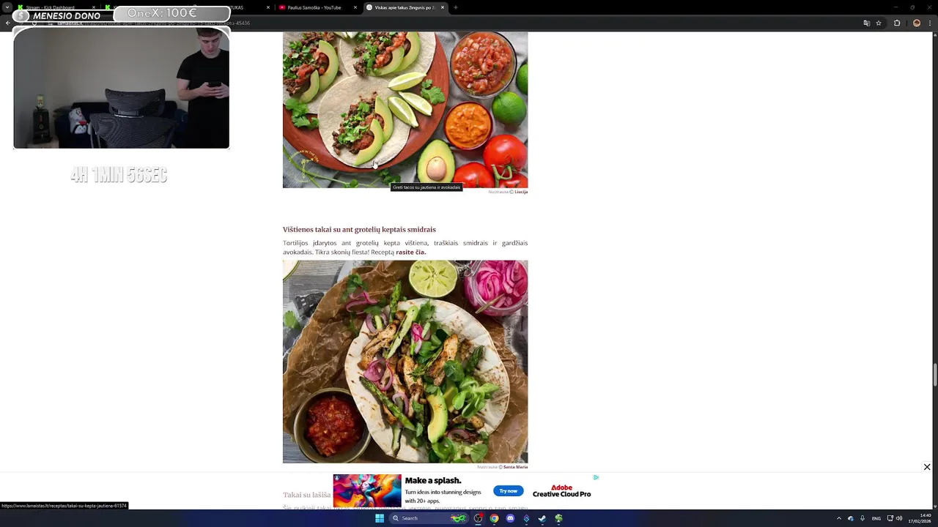Screen dimensions: 938x527
Task: Open Discord from the taskbar
Action: coord(510,518)
